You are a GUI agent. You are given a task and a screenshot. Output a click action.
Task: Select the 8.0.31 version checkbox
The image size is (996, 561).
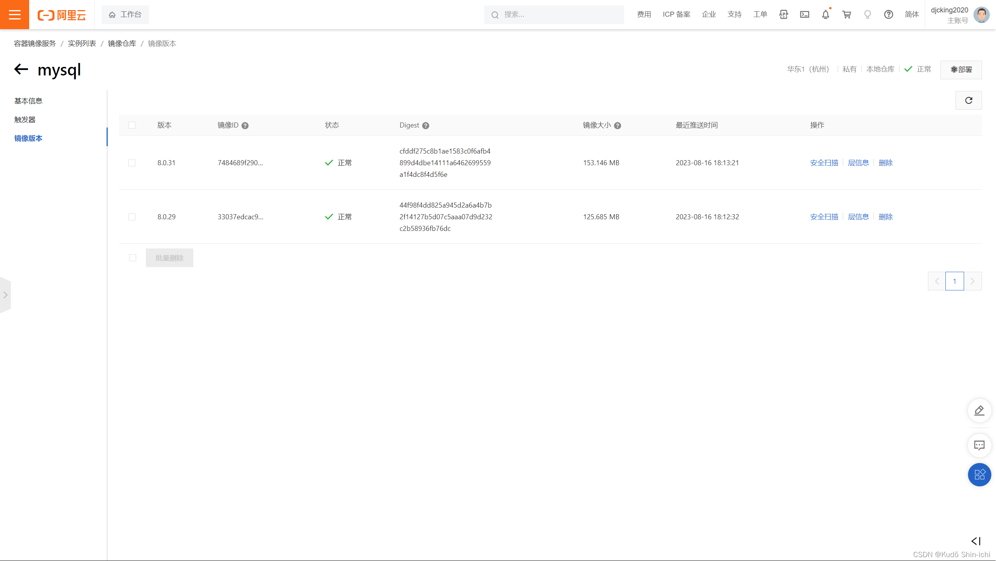click(x=132, y=163)
